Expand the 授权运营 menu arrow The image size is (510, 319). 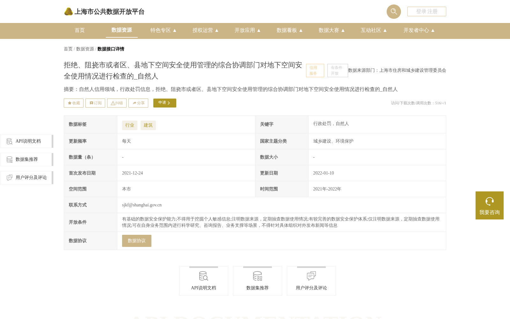pos(217,30)
